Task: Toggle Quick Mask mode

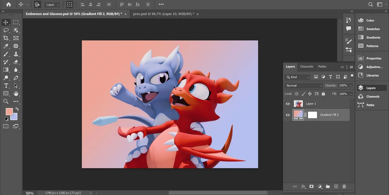Action: click(6, 126)
